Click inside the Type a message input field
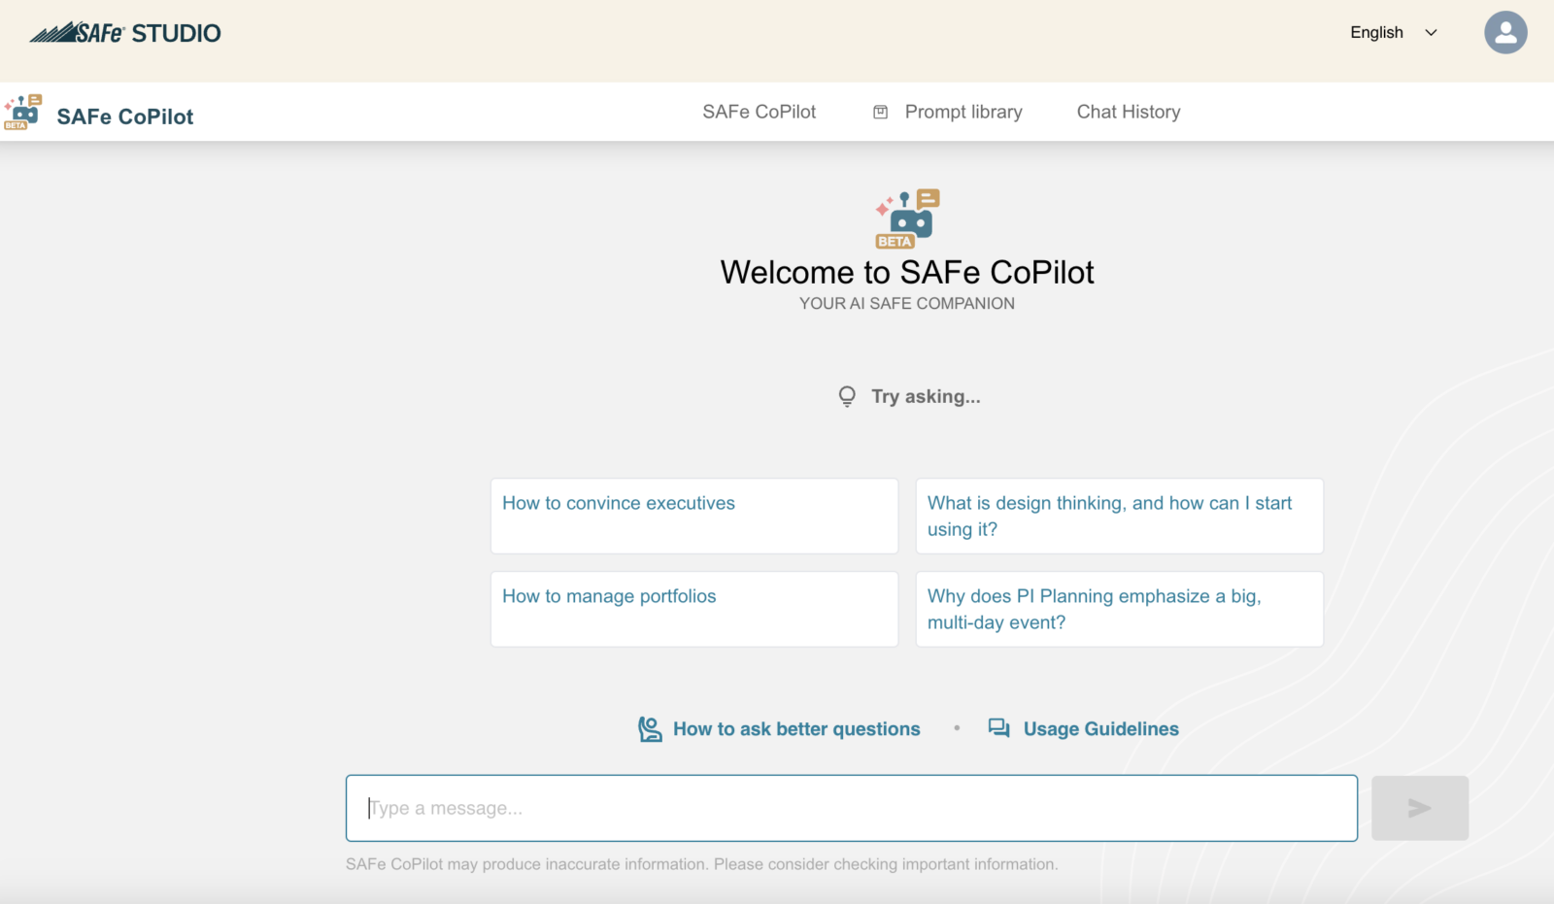The image size is (1554, 904). pyautogui.click(x=850, y=807)
